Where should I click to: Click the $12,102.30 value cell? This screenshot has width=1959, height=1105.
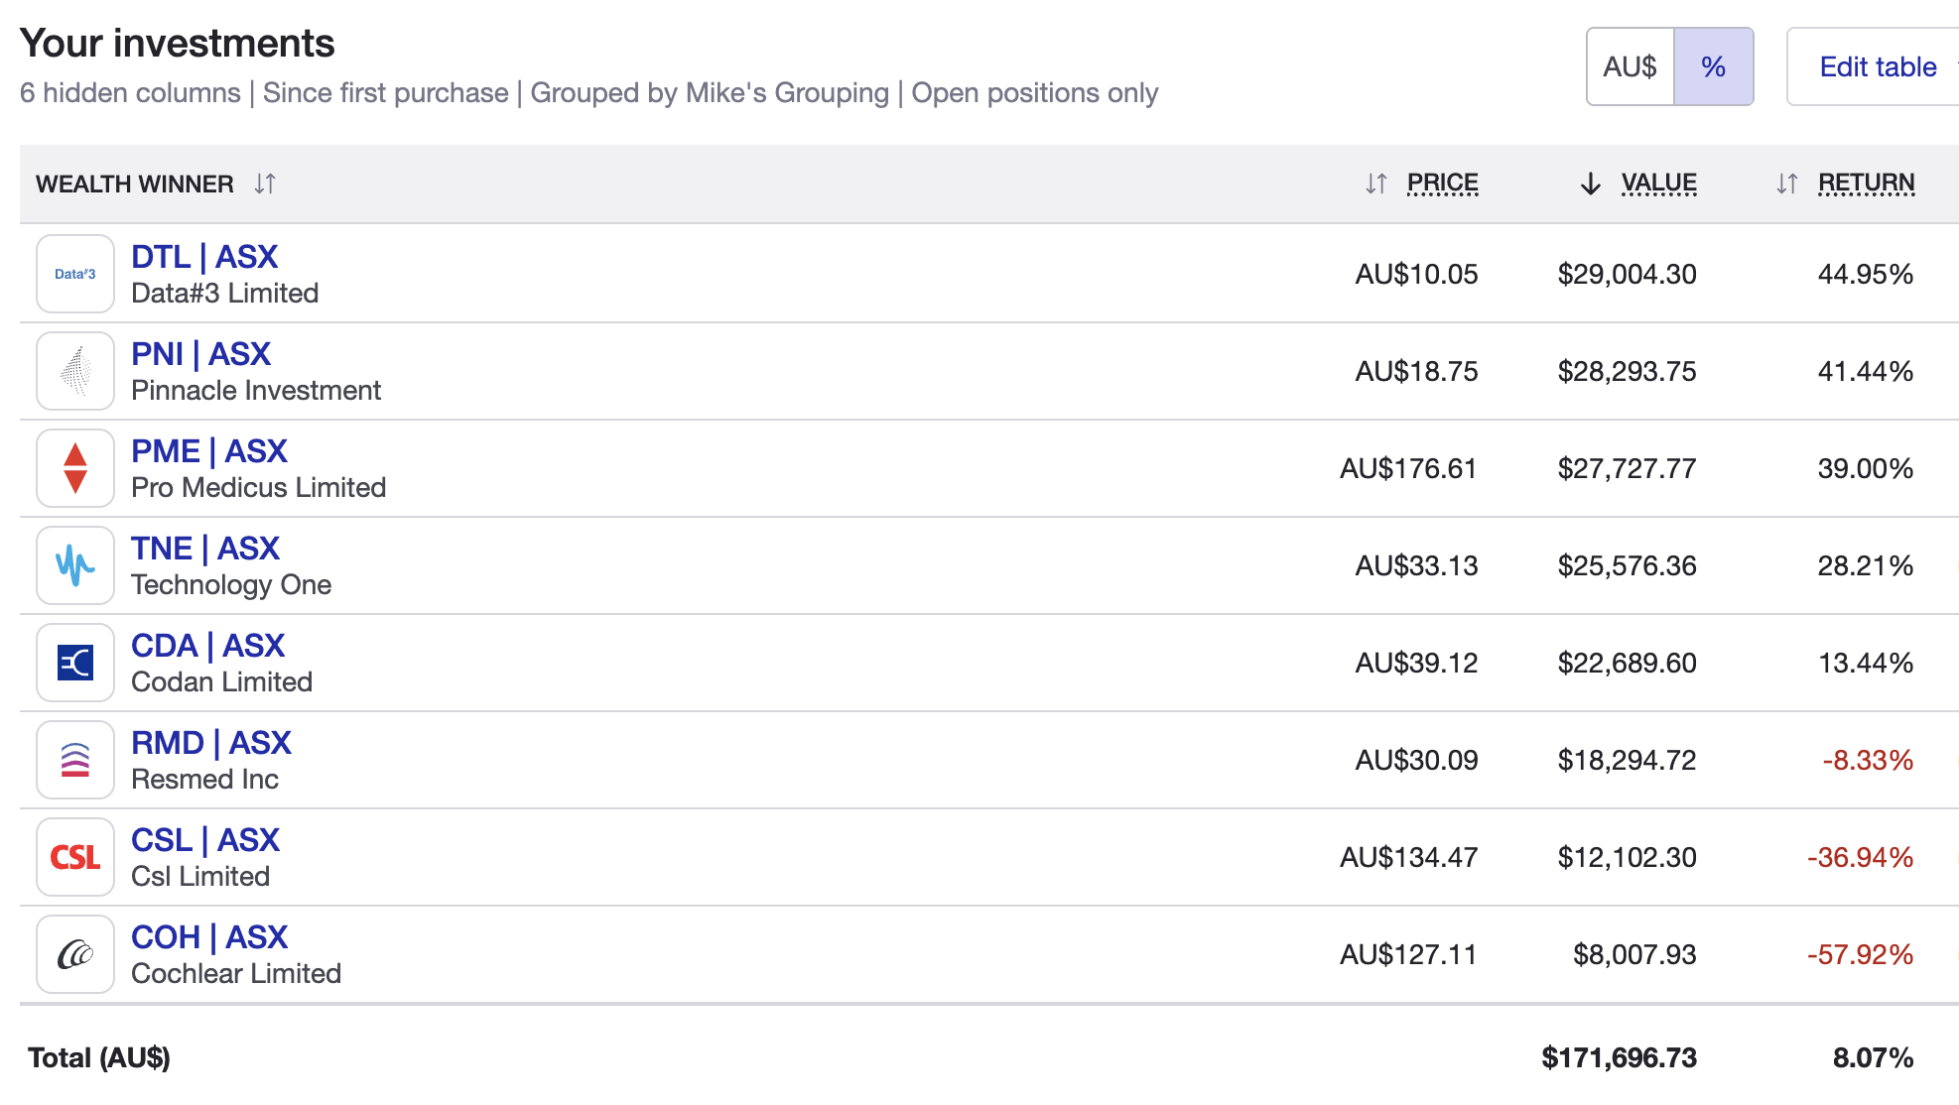click(x=1628, y=857)
